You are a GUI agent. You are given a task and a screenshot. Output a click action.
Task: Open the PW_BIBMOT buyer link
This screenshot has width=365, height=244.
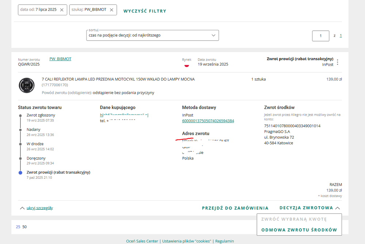pos(60,59)
